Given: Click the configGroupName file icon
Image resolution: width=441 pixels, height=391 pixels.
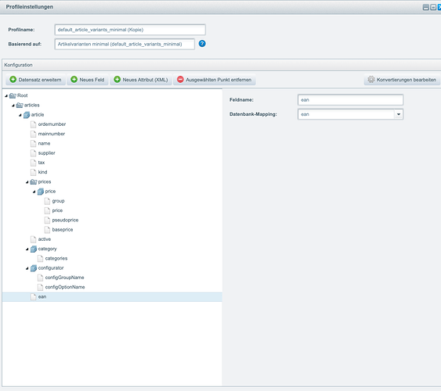Looking at the screenshot, I should [41, 278].
